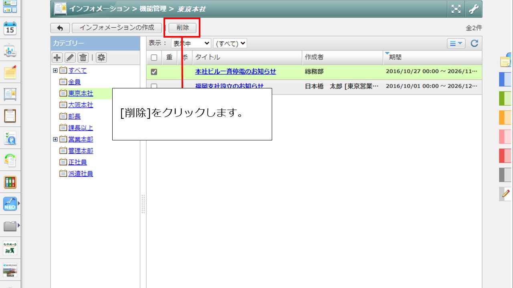
Task: Open the green refresh documents sidebar icon
Action: pyautogui.click(x=10, y=160)
